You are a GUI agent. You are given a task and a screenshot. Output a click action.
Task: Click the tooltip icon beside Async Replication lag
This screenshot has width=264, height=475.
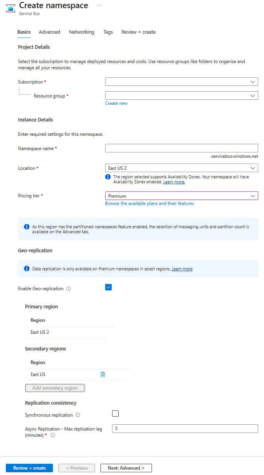point(53,435)
